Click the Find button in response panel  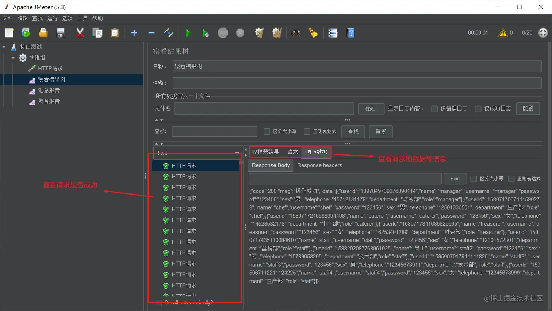point(455,179)
